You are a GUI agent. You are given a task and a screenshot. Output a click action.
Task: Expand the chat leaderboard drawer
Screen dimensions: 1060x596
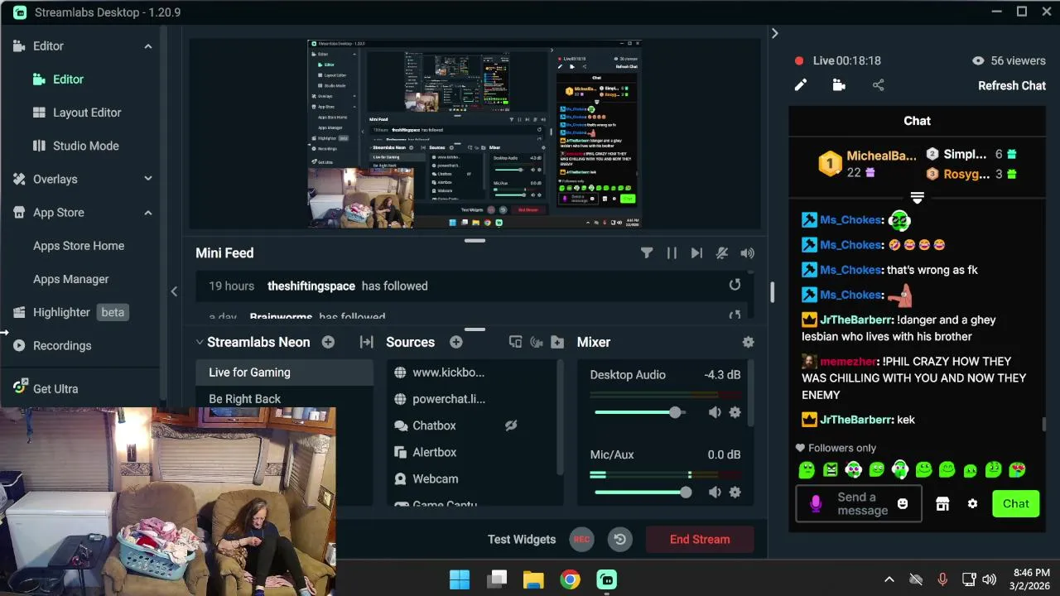[x=917, y=198]
